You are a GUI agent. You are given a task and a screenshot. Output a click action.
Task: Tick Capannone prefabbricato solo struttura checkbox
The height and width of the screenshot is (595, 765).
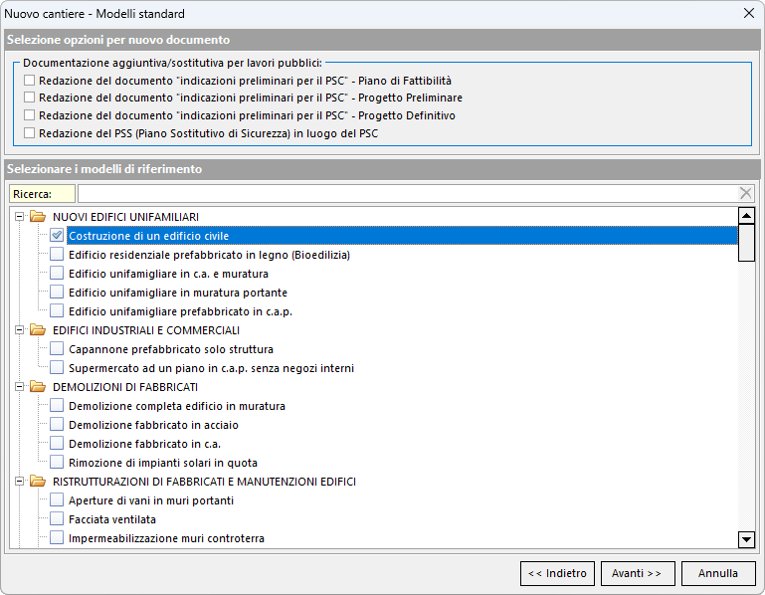pyautogui.click(x=57, y=349)
